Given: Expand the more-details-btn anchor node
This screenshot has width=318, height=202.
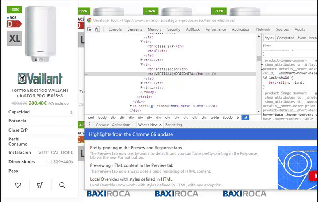Looking at the screenshot, I should click(x=130, y=106).
